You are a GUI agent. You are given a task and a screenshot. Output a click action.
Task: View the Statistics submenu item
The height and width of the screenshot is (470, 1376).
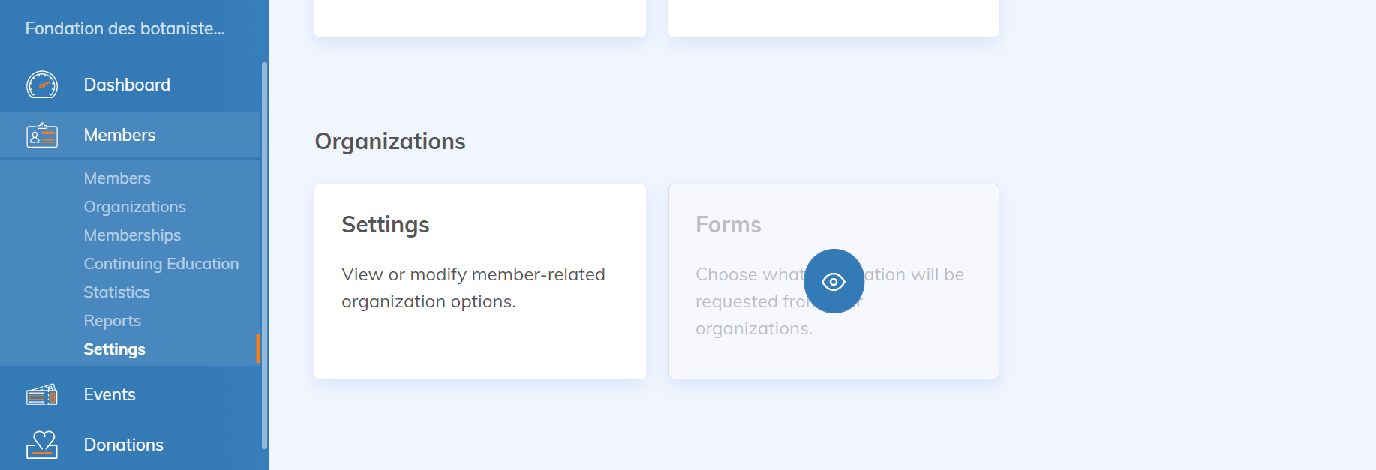point(116,292)
